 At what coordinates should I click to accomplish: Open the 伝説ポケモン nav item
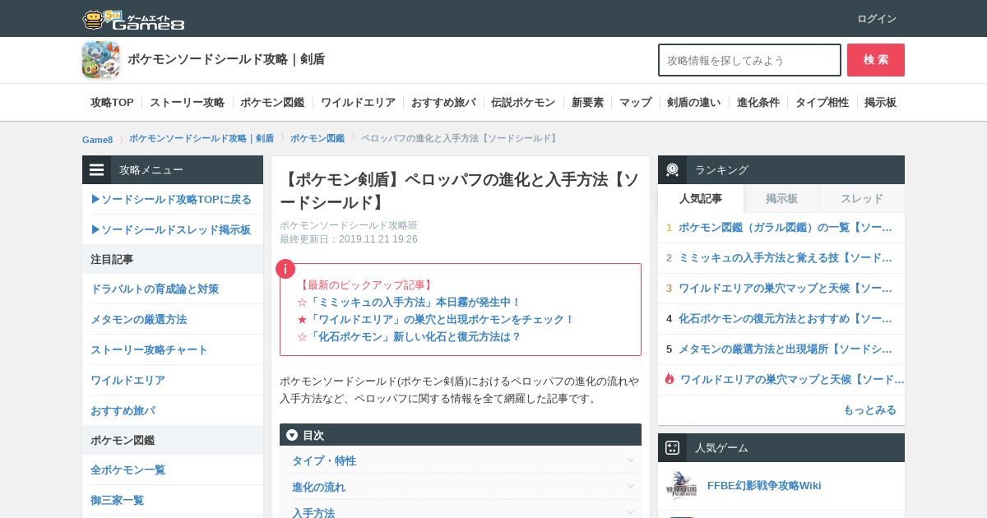(x=523, y=103)
